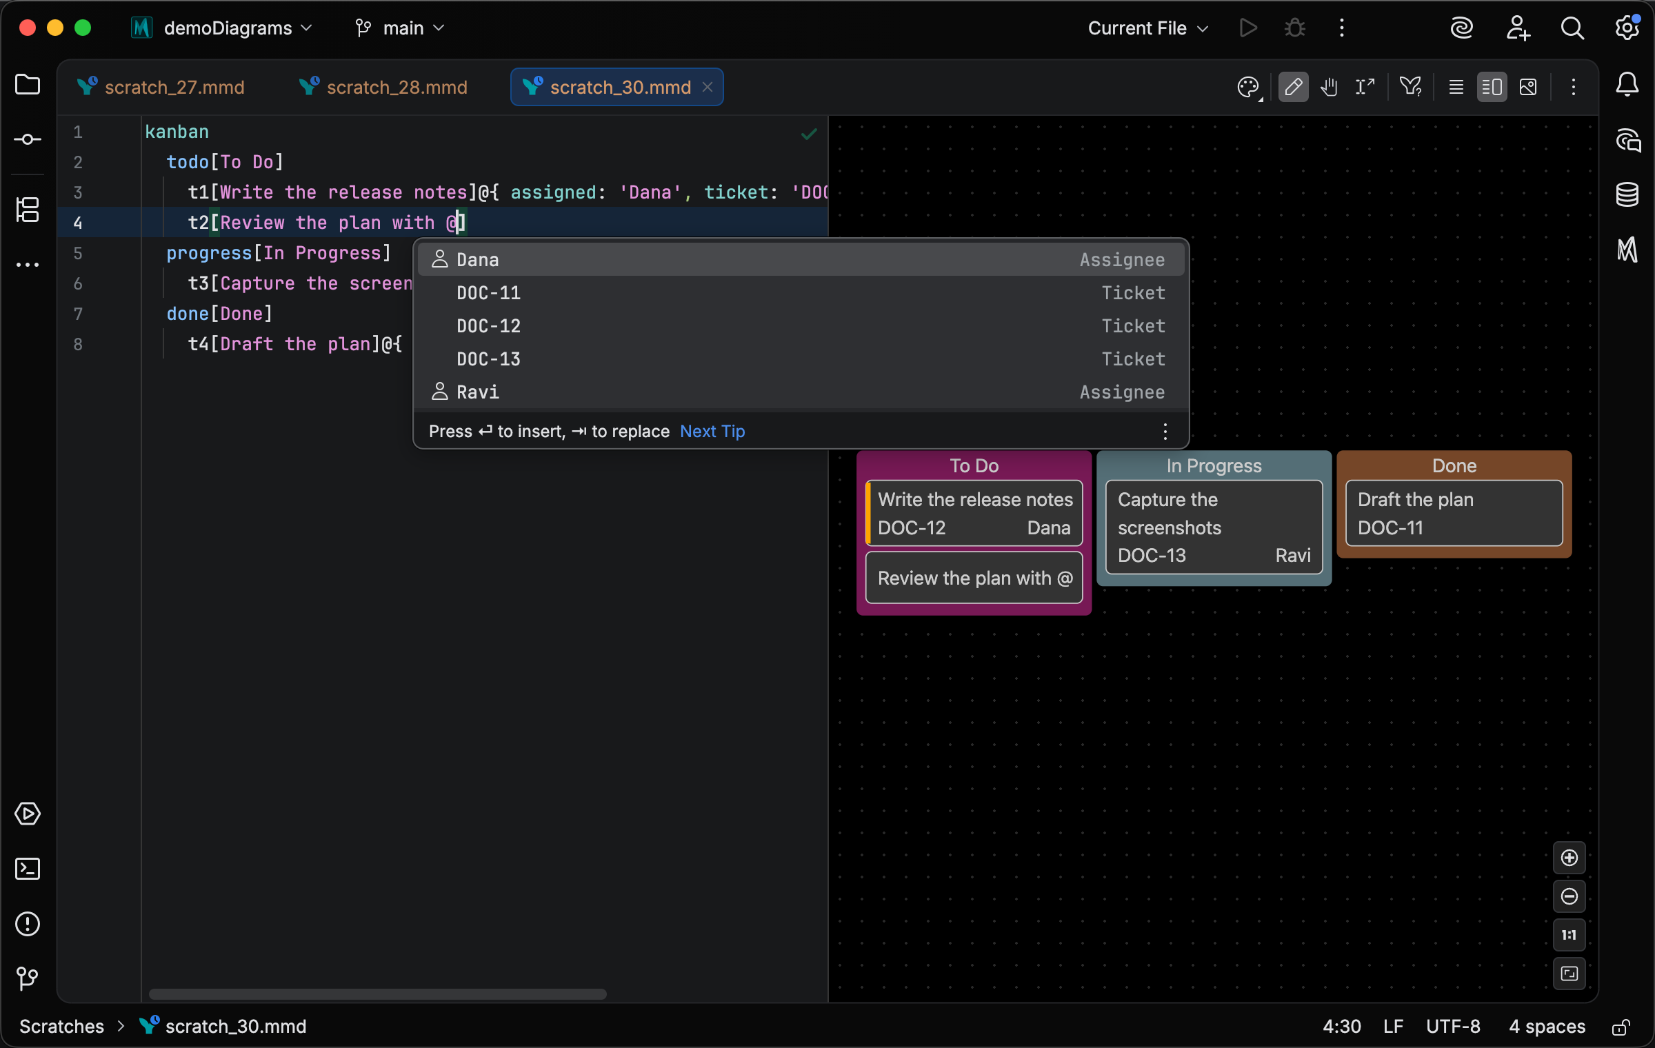Screen dimensions: 1655x1048
Task: Click the Next Tip link
Action: (712, 432)
